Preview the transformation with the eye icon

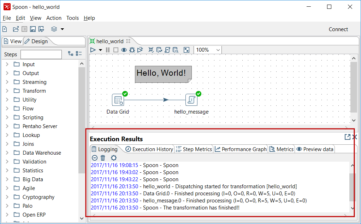click(x=124, y=50)
